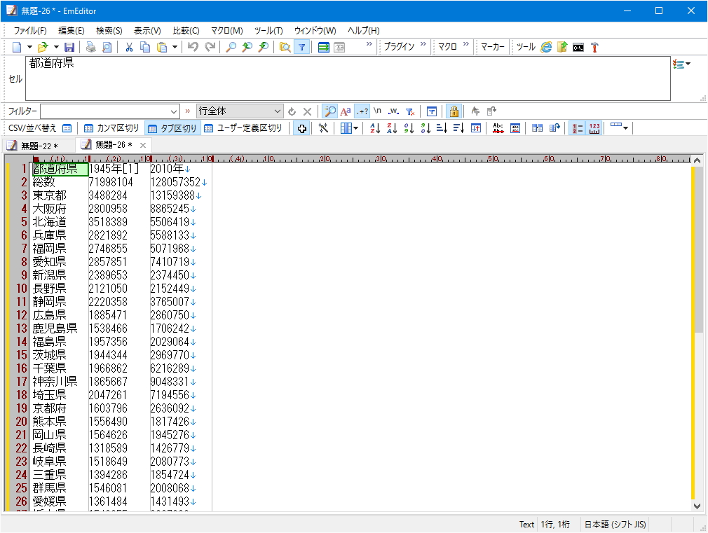Screen dimensions: 708x533
Task: Click the CSV/並べ替え normal mode icon
Action: (x=67, y=128)
